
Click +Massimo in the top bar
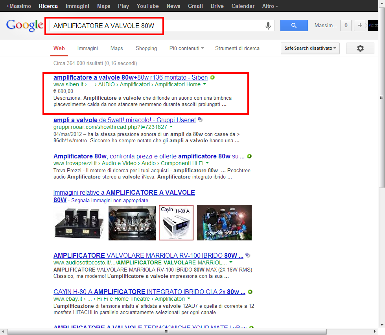coord(18,6)
